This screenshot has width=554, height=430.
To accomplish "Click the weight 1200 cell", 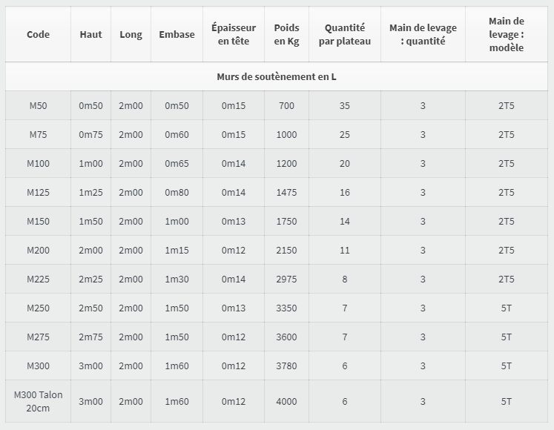I will [286, 164].
